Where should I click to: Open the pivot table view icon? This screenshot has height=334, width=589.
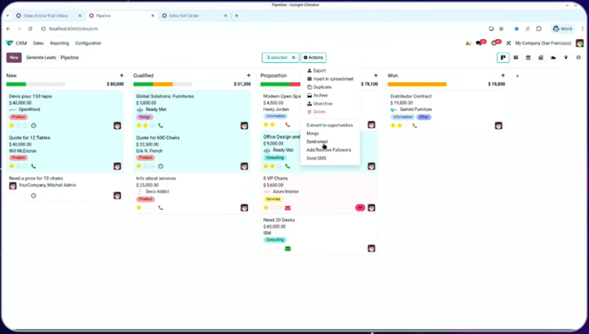tap(541, 58)
